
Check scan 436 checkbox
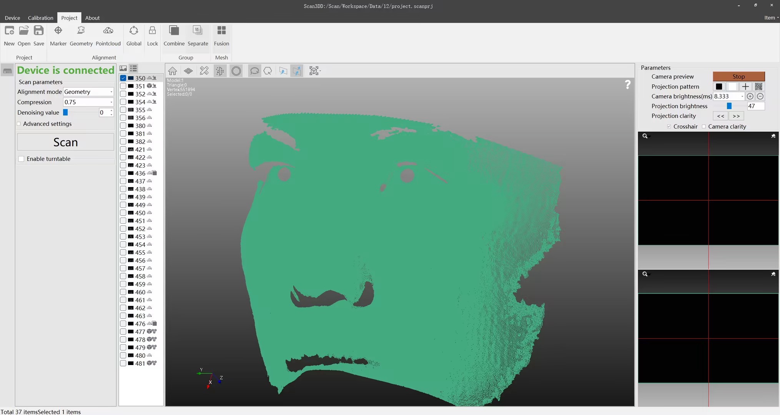pos(123,173)
